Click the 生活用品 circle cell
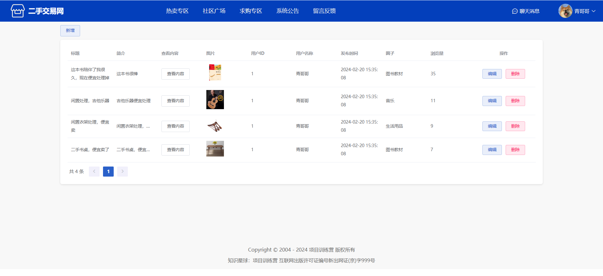This screenshot has width=603, height=276. point(394,126)
